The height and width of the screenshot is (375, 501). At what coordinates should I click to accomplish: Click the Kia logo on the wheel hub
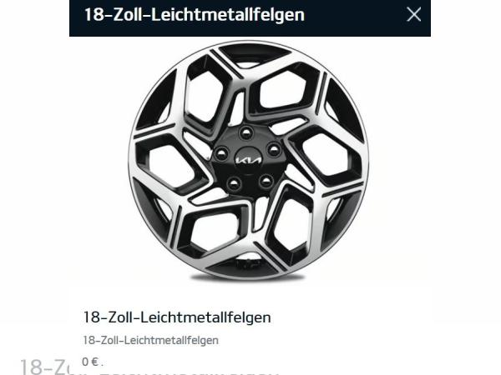pyautogui.click(x=248, y=160)
